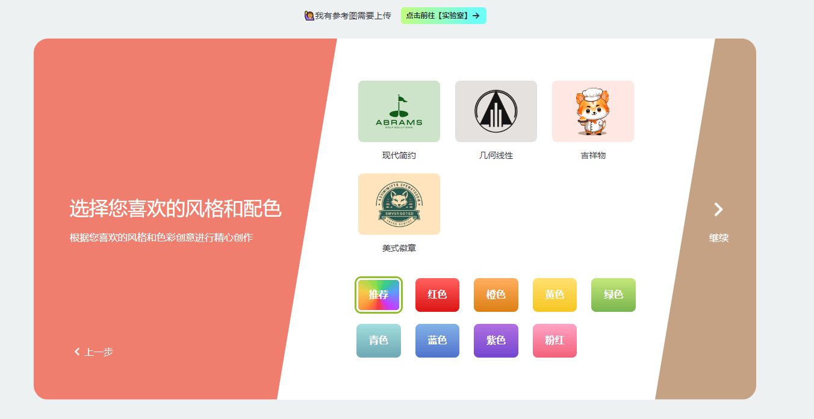Pick the 橙色 orange color swatch
The height and width of the screenshot is (419, 814).
click(x=496, y=295)
